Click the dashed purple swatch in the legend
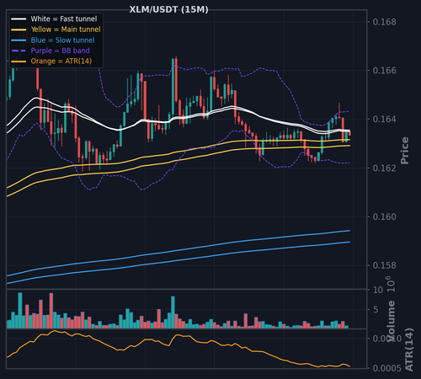Screen dimensions: 421x379 point(19,51)
